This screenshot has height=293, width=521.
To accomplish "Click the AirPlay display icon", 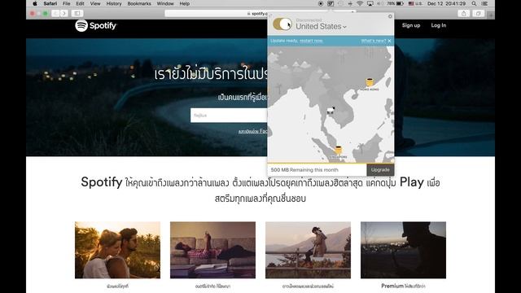I will 370,3.
